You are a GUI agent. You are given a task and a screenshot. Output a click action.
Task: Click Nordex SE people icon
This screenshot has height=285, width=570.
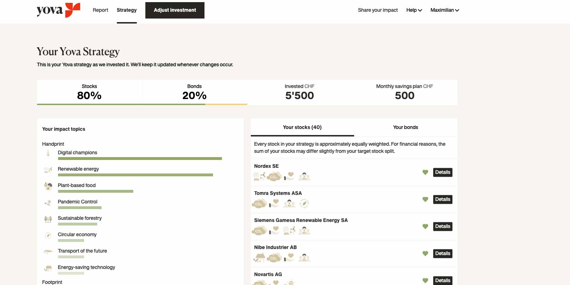point(304,176)
